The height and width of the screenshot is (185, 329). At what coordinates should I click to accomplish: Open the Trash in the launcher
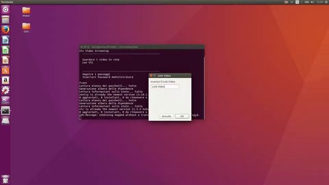6,179
